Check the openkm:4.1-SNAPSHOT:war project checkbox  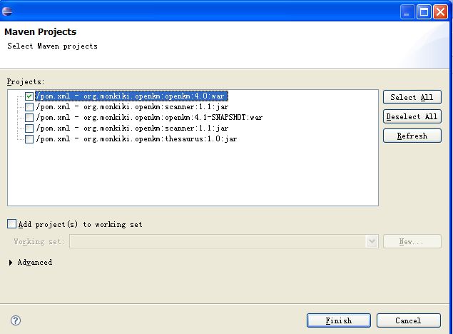pos(29,118)
